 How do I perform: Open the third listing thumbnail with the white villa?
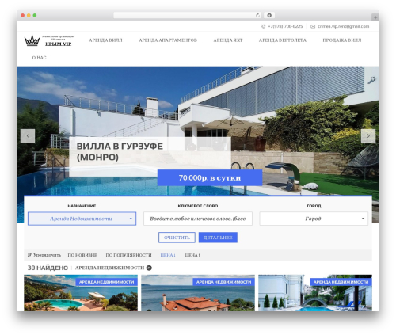(x=315, y=293)
